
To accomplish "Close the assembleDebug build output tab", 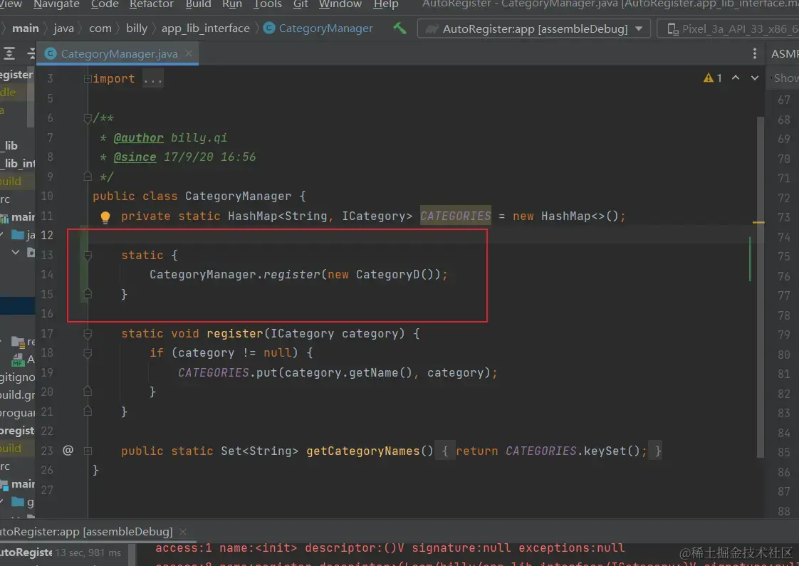I will 183,531.
